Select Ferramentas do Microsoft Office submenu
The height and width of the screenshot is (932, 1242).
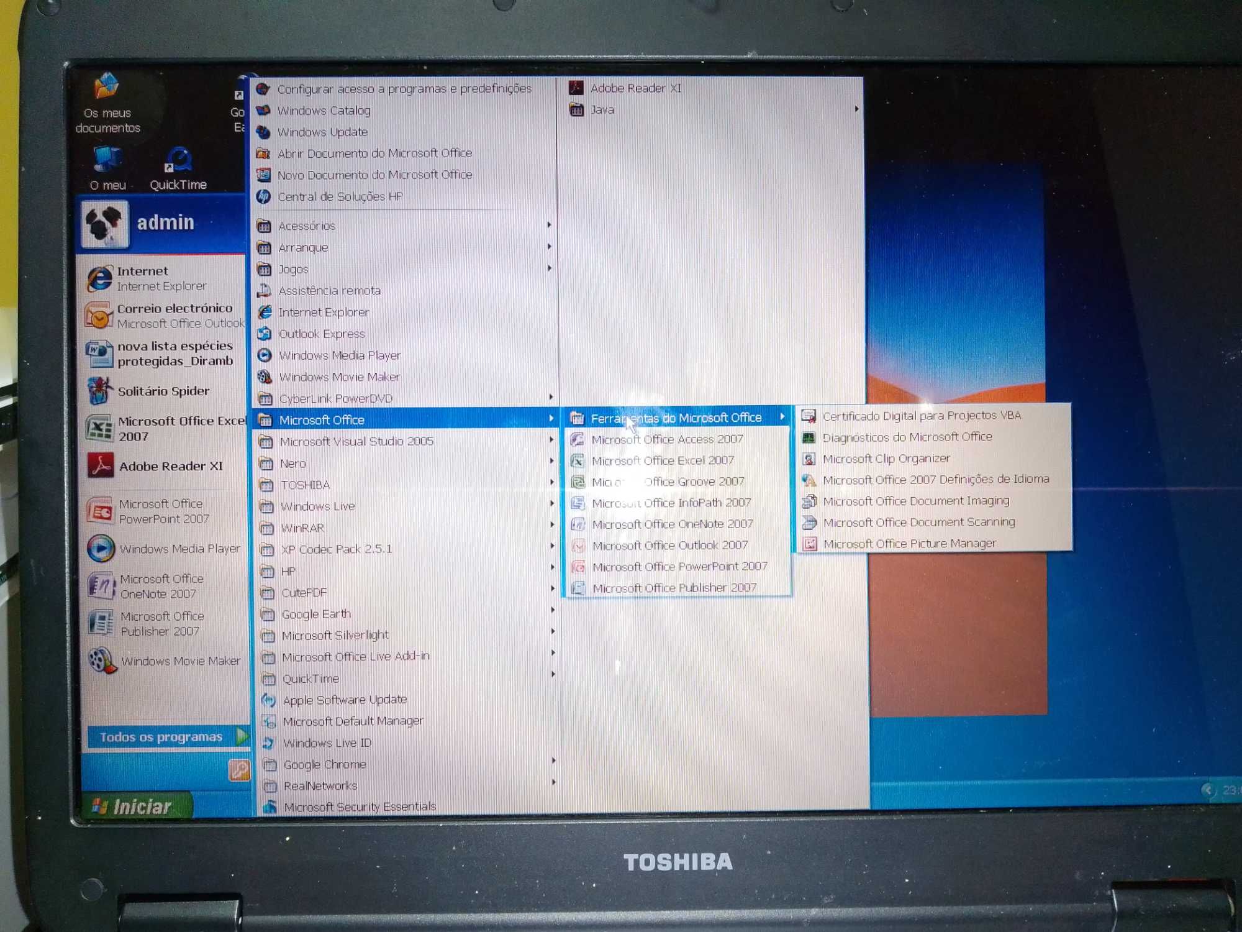coord(677,418)
